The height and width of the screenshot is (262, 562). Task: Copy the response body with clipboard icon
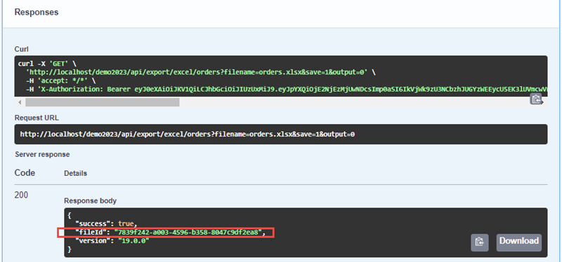point(480,242)
